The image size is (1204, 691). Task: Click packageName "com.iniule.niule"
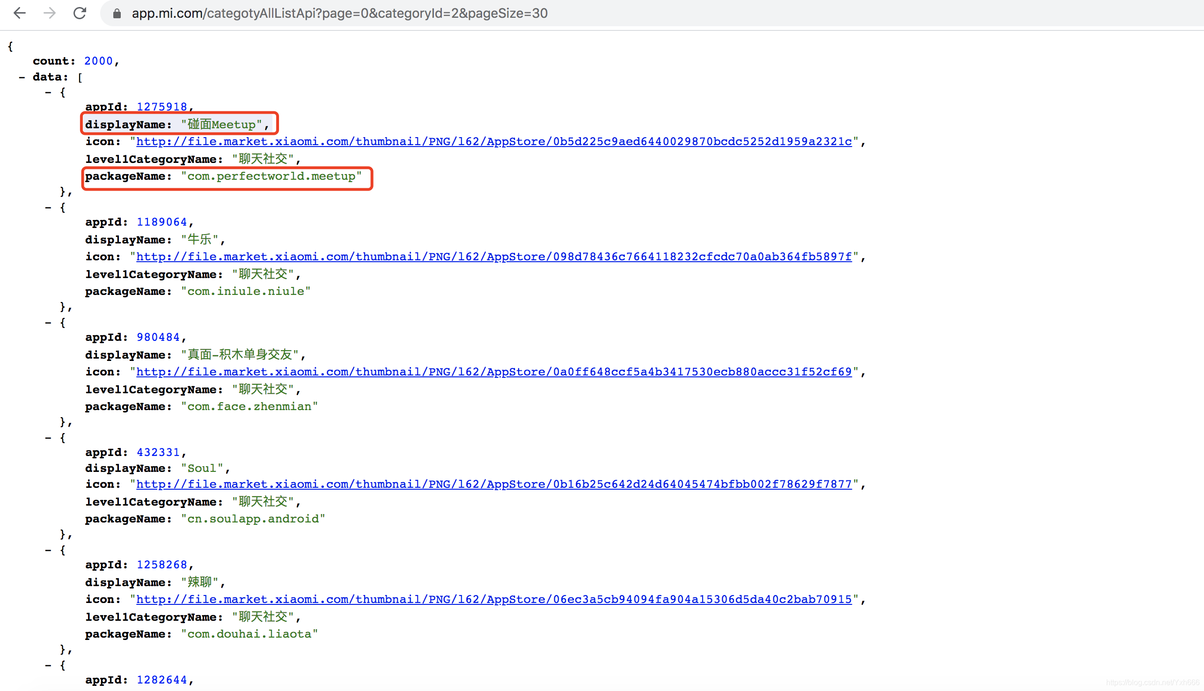[x=246, y=291]
